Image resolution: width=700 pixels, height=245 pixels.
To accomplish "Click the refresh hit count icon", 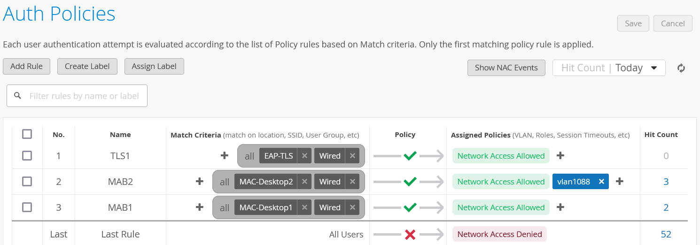I will pos(681,68).
